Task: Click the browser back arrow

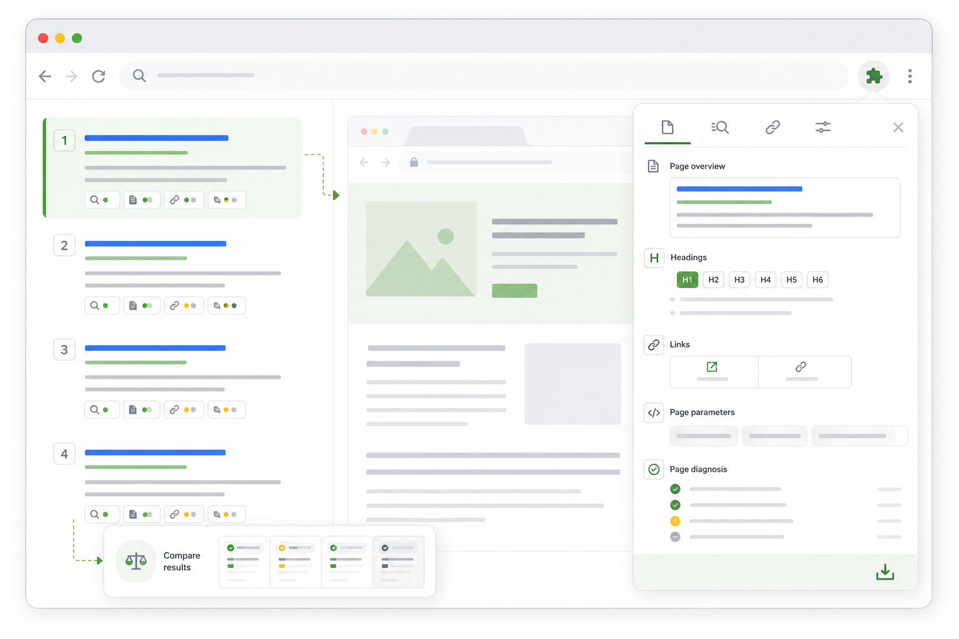Action: (x=45, y=76)
